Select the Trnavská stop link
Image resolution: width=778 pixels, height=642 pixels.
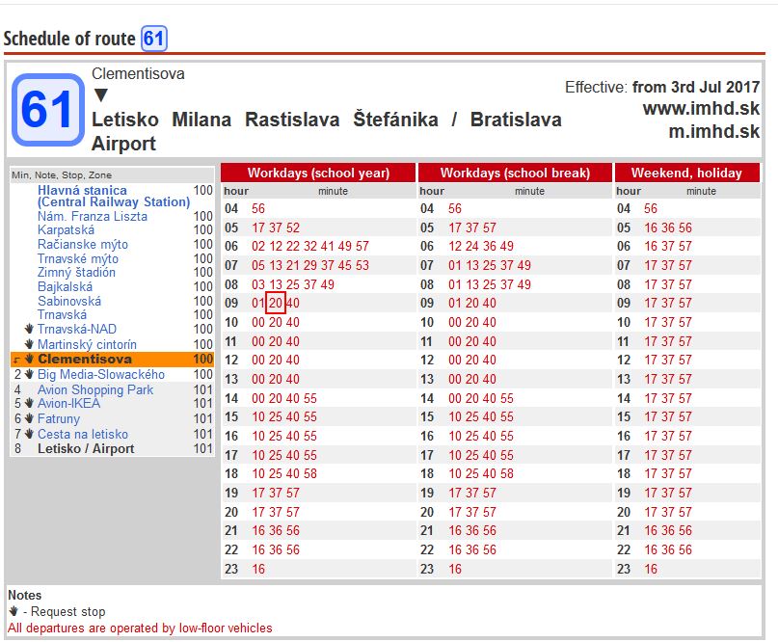62,314
